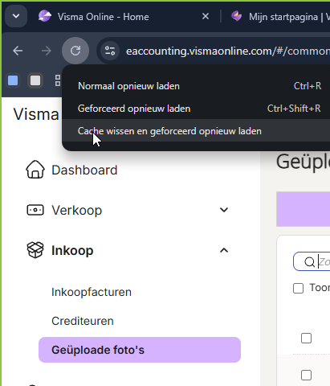330x386 pixels.
Task: Expand the Verkoop section chevron
Action: [x=224, y=210]
